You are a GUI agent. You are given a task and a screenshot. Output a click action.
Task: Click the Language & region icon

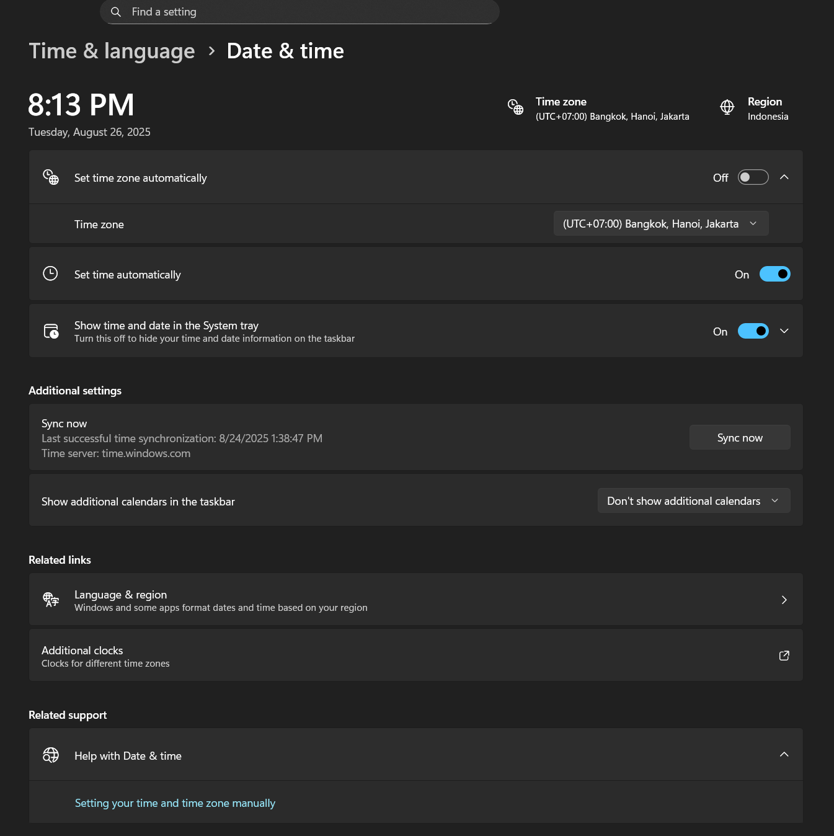51,600
